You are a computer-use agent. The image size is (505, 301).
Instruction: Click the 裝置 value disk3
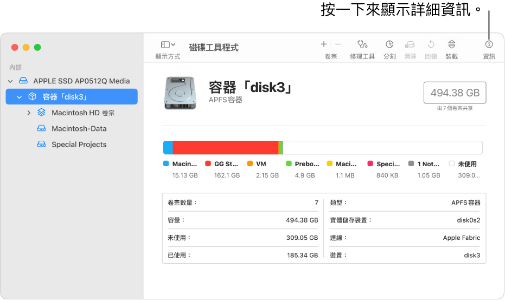472,256
